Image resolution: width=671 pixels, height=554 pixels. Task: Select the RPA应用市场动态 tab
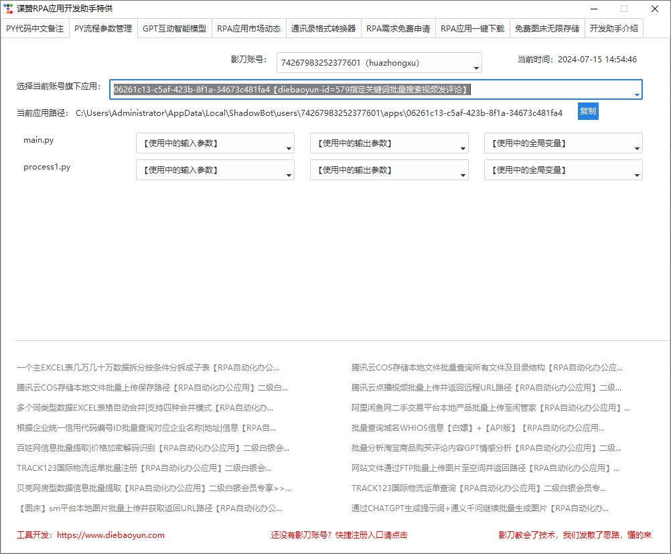point(248,29)
